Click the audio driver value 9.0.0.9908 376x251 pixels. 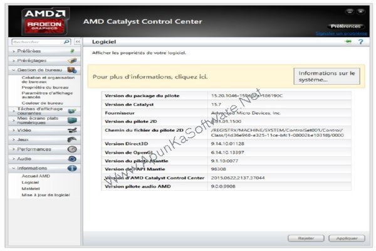pos(223,186)
